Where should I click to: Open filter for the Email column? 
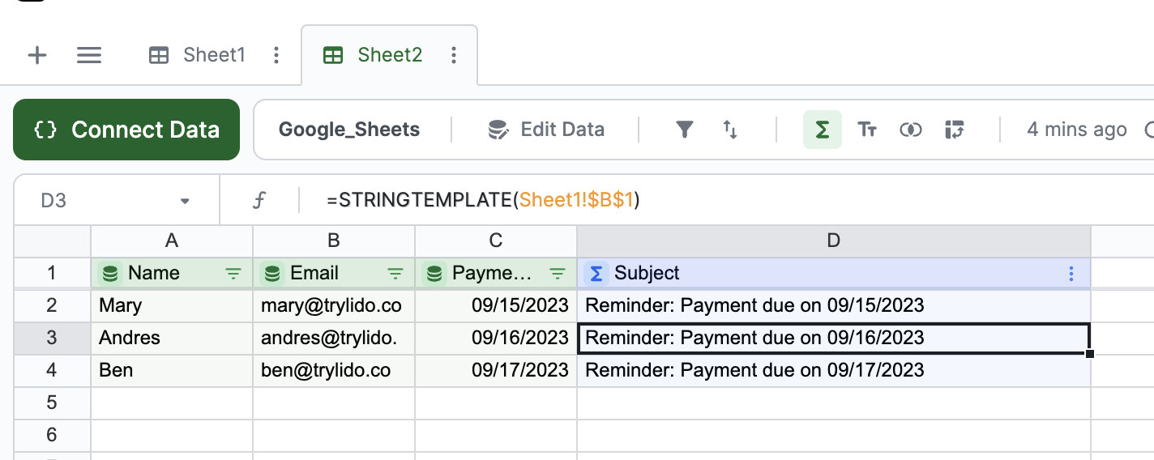point(395,274)
